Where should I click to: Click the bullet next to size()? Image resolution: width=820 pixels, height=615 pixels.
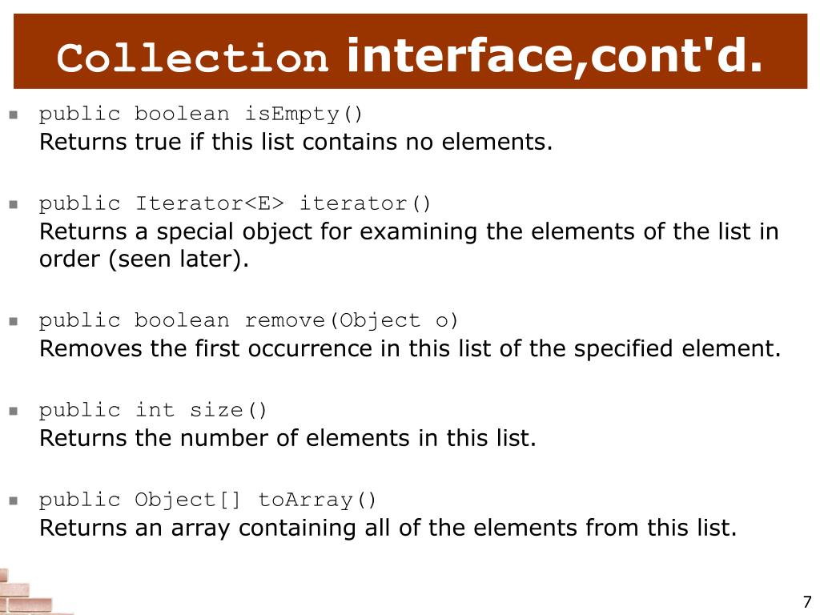pyautogui.click(x=14, y=411)
